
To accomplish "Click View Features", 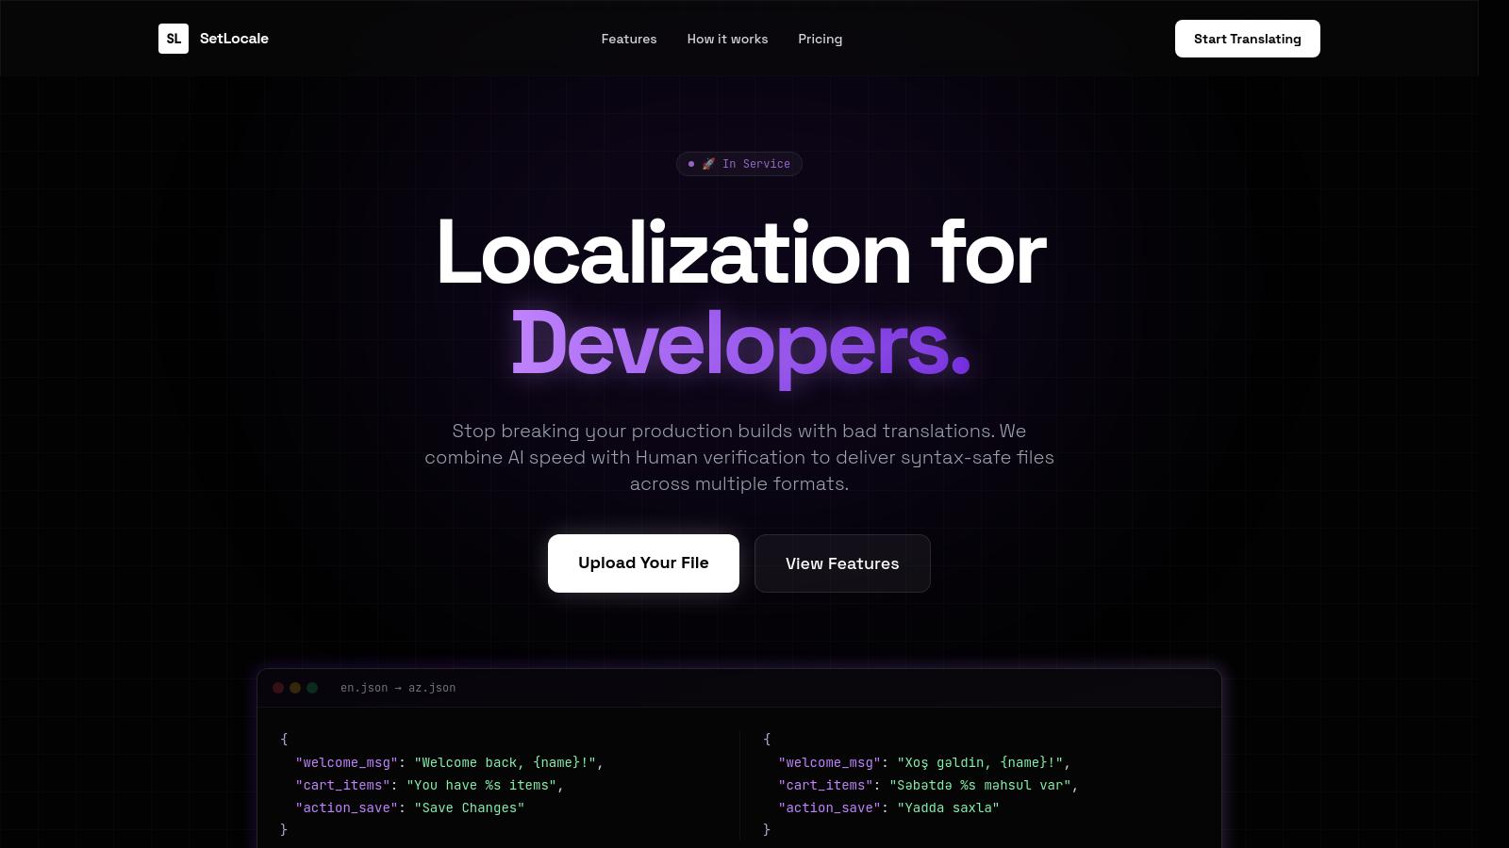I will (x=842, y=563).
